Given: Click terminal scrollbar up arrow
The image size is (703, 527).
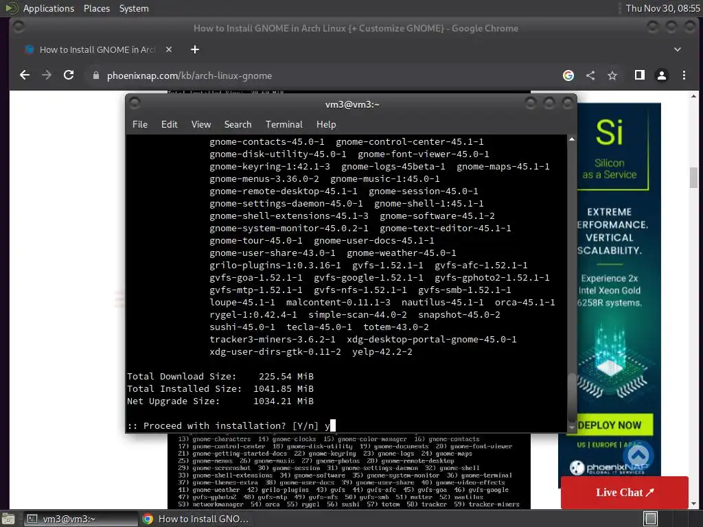Looking at the screenshot, I should coord(572,139).
